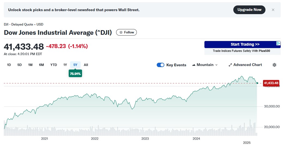Screen dimensions: 287x148
Task: Switch to 6M time range
Action: 41,65
